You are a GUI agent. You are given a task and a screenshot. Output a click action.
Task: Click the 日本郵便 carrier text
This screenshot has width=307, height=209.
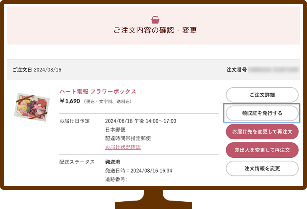115,130
